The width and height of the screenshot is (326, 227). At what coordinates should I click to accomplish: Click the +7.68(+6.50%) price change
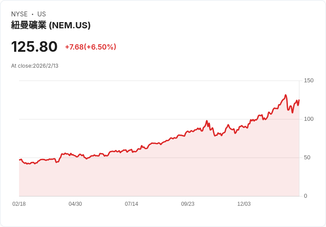pyautogui.click(x=90, y=47)
